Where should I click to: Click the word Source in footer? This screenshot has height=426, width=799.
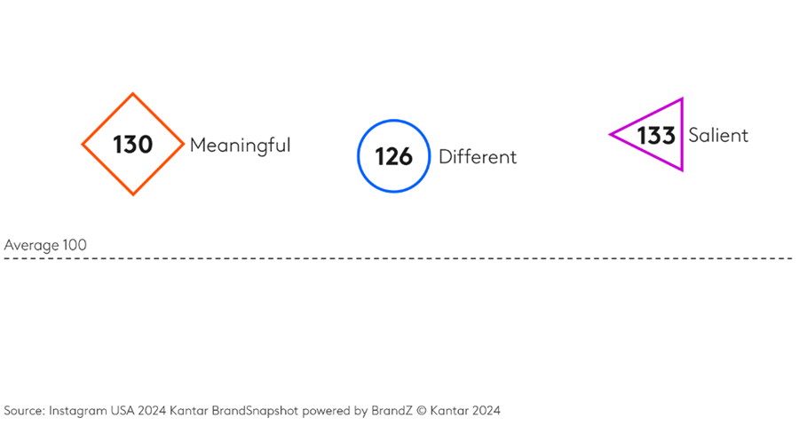[24, 410]
